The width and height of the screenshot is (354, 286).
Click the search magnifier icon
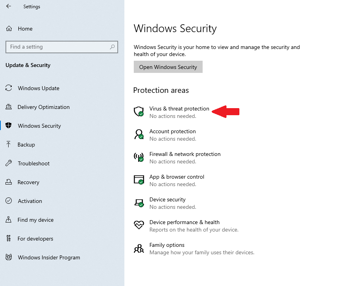[x=112, y=47]
